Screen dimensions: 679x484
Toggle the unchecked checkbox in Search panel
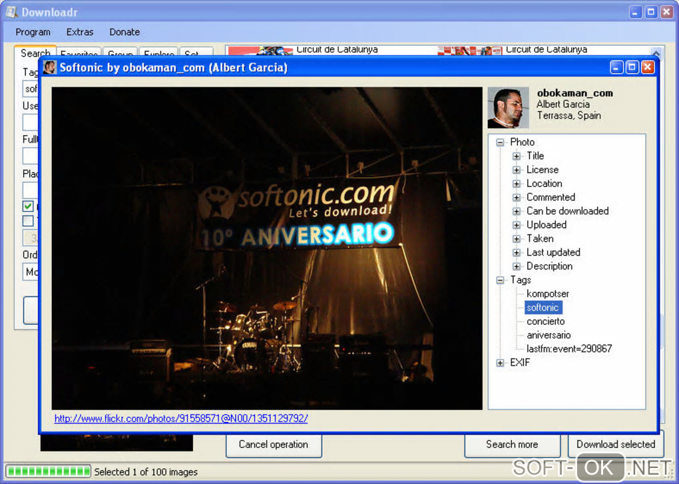click(28, 220)
